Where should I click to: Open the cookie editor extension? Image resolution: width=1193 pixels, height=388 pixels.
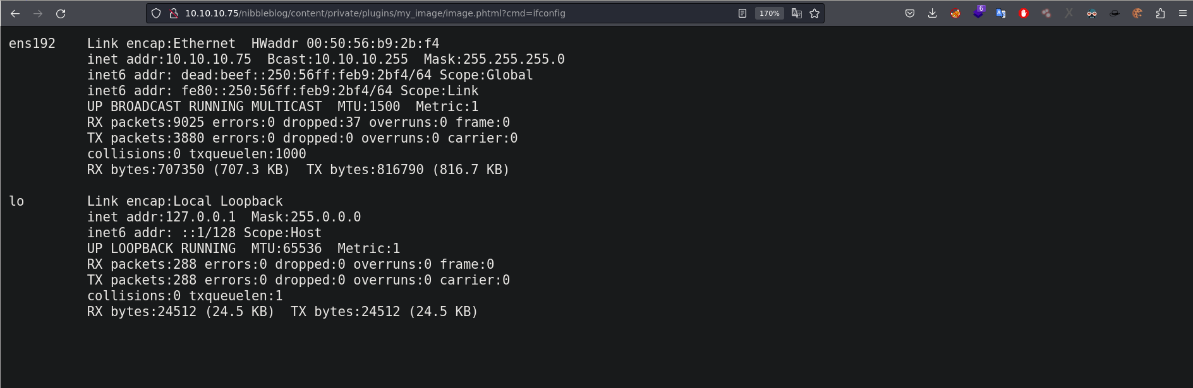[1137, 13]
